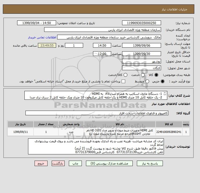
Task: Select the کالا/خدمت radio button
Action: tap(125, 75)
